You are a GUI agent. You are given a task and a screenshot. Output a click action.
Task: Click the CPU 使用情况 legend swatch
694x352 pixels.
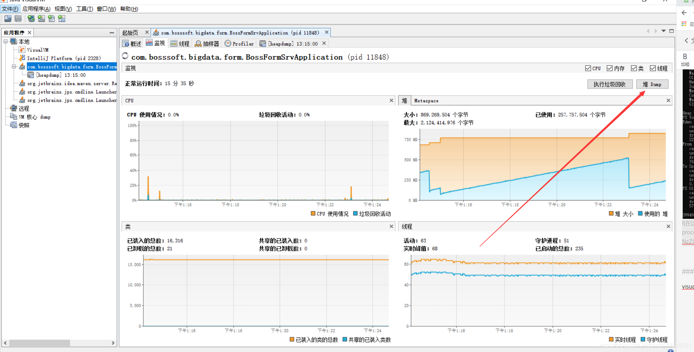pyautogui.click(x=313, y=213)
